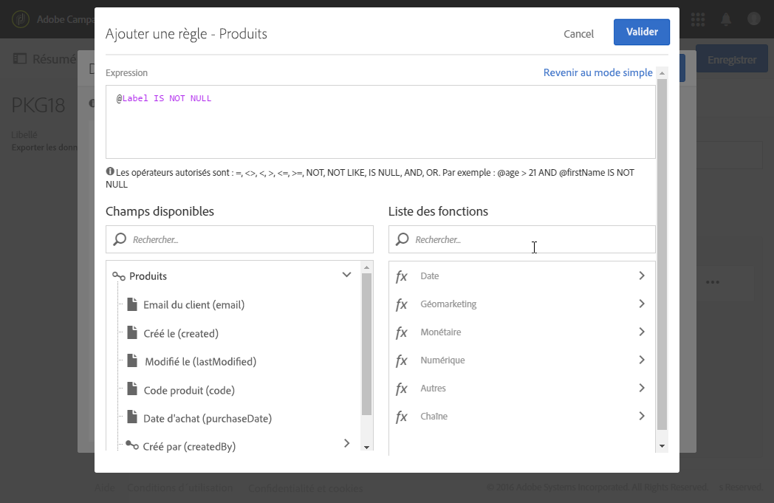Image resolution: width=774 pixels, height=503 pixels.
Task: Click the fx icon beside Géomarketing
Action: tap(402, 304)
